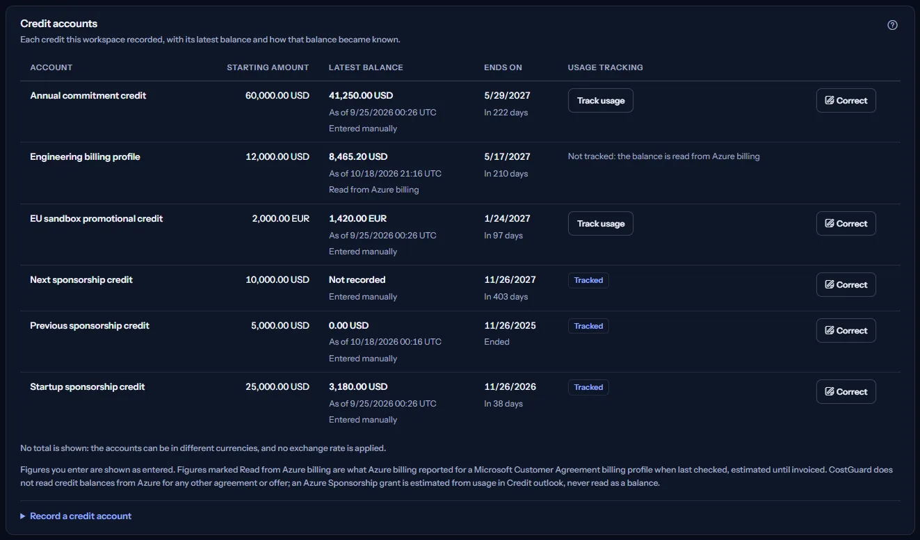Click the Not recorded balance value
The height and width of the screenshot is (540, 920).
(357, 280)
